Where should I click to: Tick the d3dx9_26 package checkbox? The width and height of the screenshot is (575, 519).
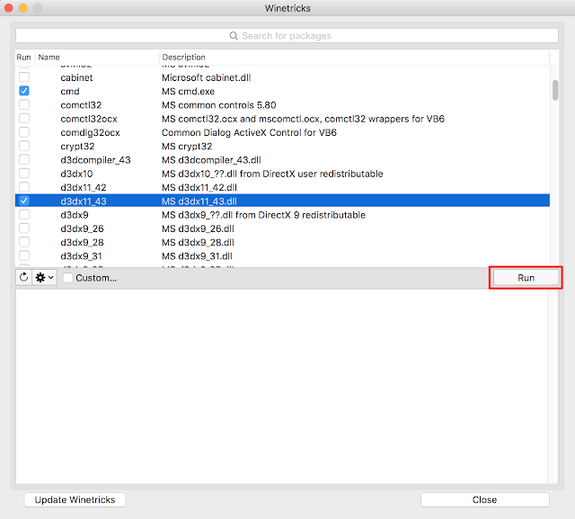click(24, 228)
